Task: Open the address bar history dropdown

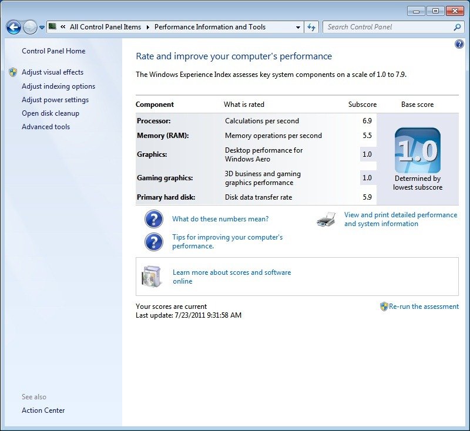Action: (x=298, y=27)
